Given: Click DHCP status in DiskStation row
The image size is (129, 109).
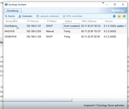Looking at the screenshot, I should coord(49,26).
